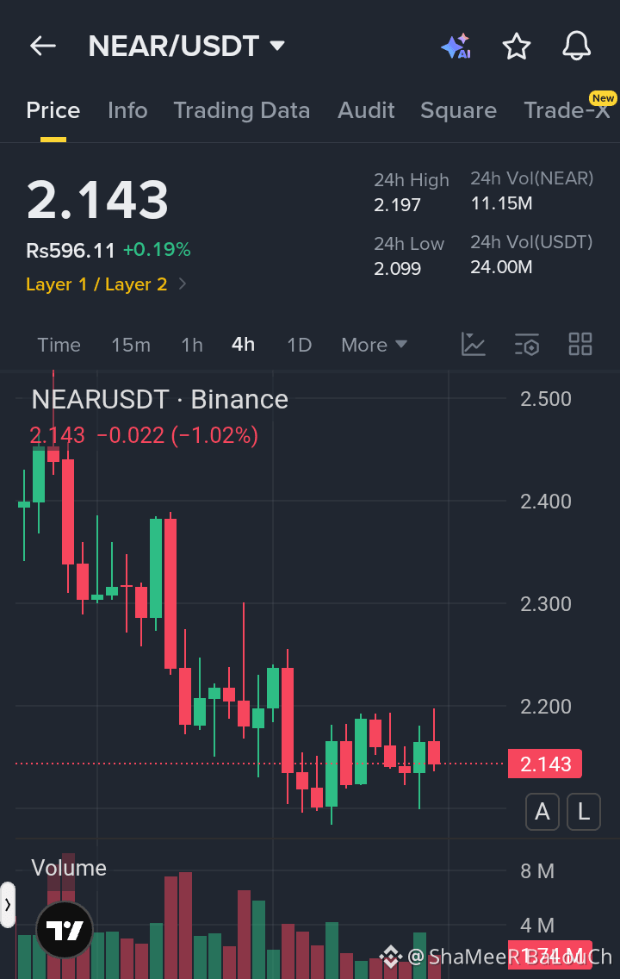Tap the 4 M volume axis label
The height and width of the screenshot is (979, 620).
(537, 925)
